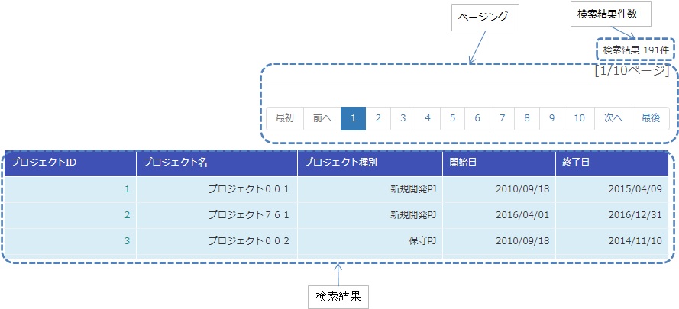The height and width of the screenshot is (309, 679).
Task: Click the start date 2016/04/01
Action: tap(522, 215)
